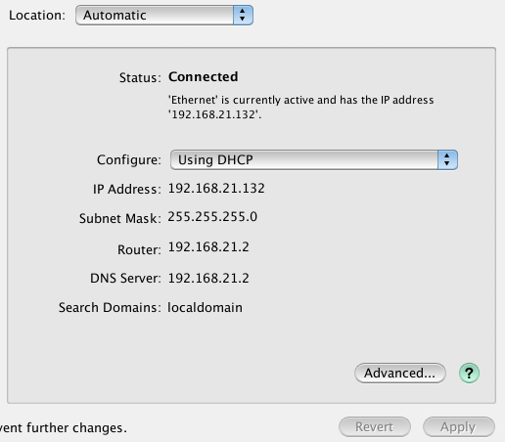Open the Advanced network settings

tap(400, 373)
